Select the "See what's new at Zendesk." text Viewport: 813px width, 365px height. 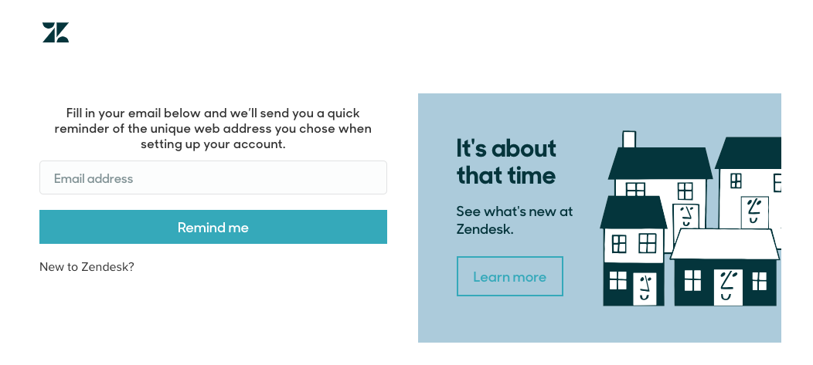pos(514,220)
